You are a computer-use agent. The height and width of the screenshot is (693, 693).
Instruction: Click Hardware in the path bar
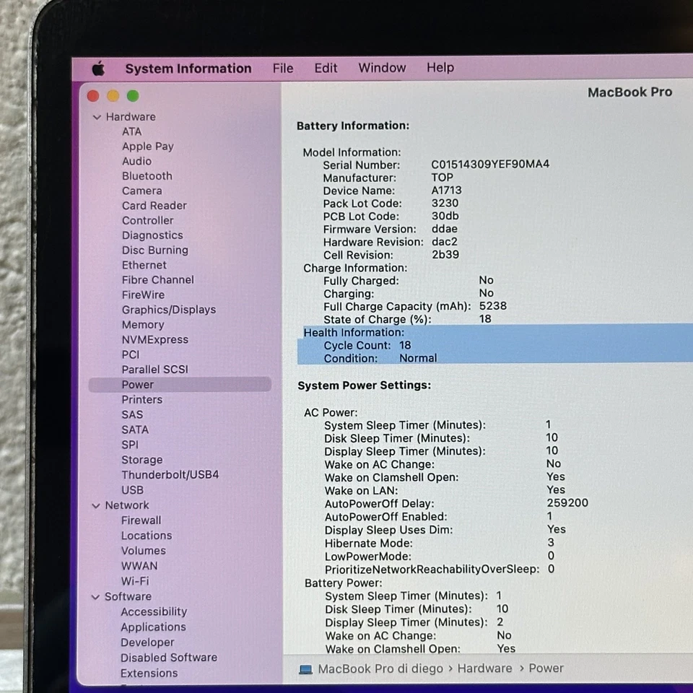coord(484,668)
